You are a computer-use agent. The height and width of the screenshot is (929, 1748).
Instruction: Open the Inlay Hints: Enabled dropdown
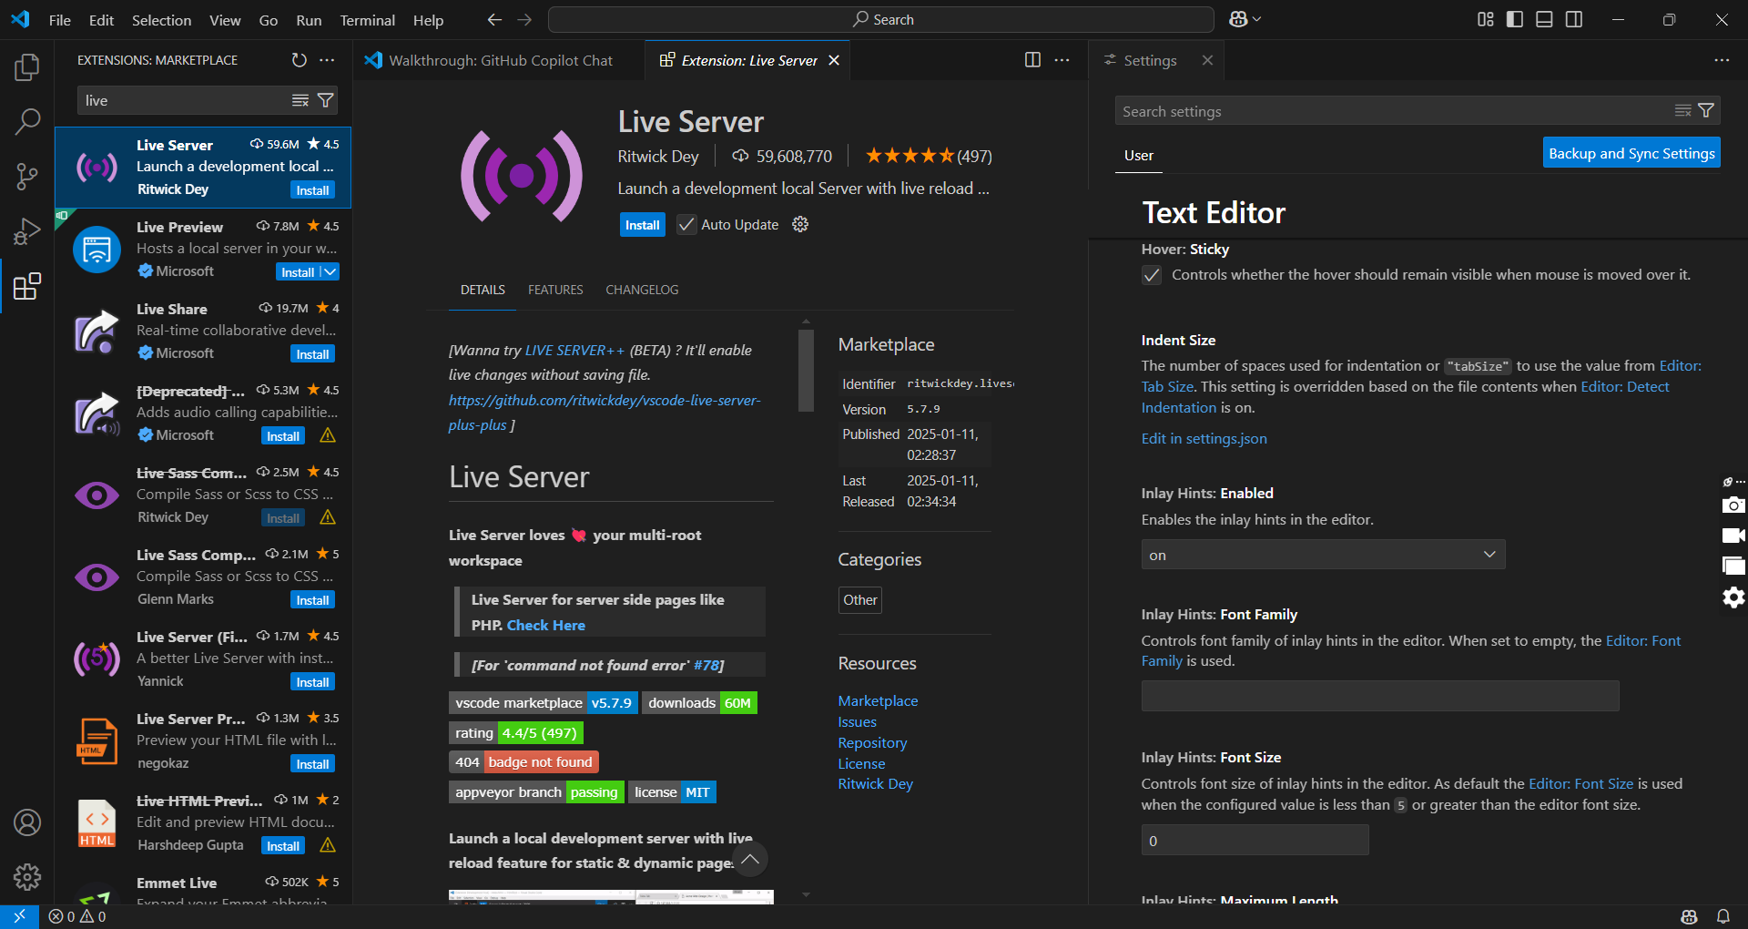coord(1323,555)
